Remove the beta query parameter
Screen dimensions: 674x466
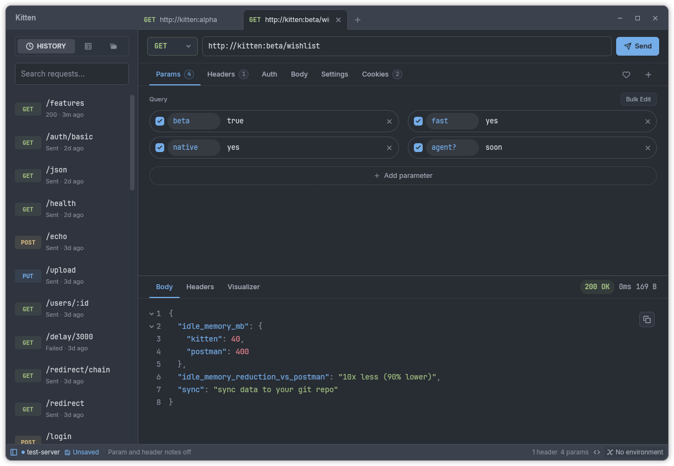point(389,121)
